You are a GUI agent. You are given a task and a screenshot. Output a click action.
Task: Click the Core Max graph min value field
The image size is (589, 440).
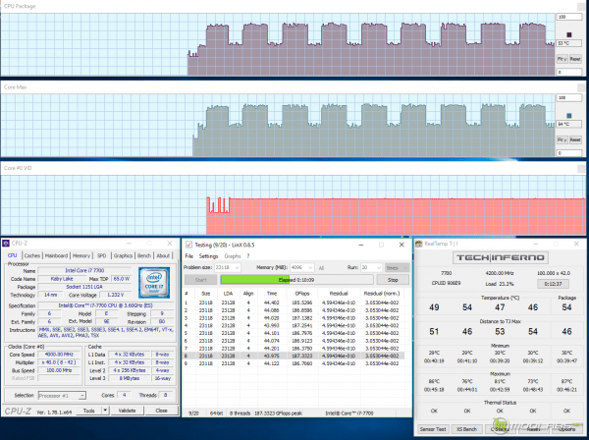click(569, 153)
